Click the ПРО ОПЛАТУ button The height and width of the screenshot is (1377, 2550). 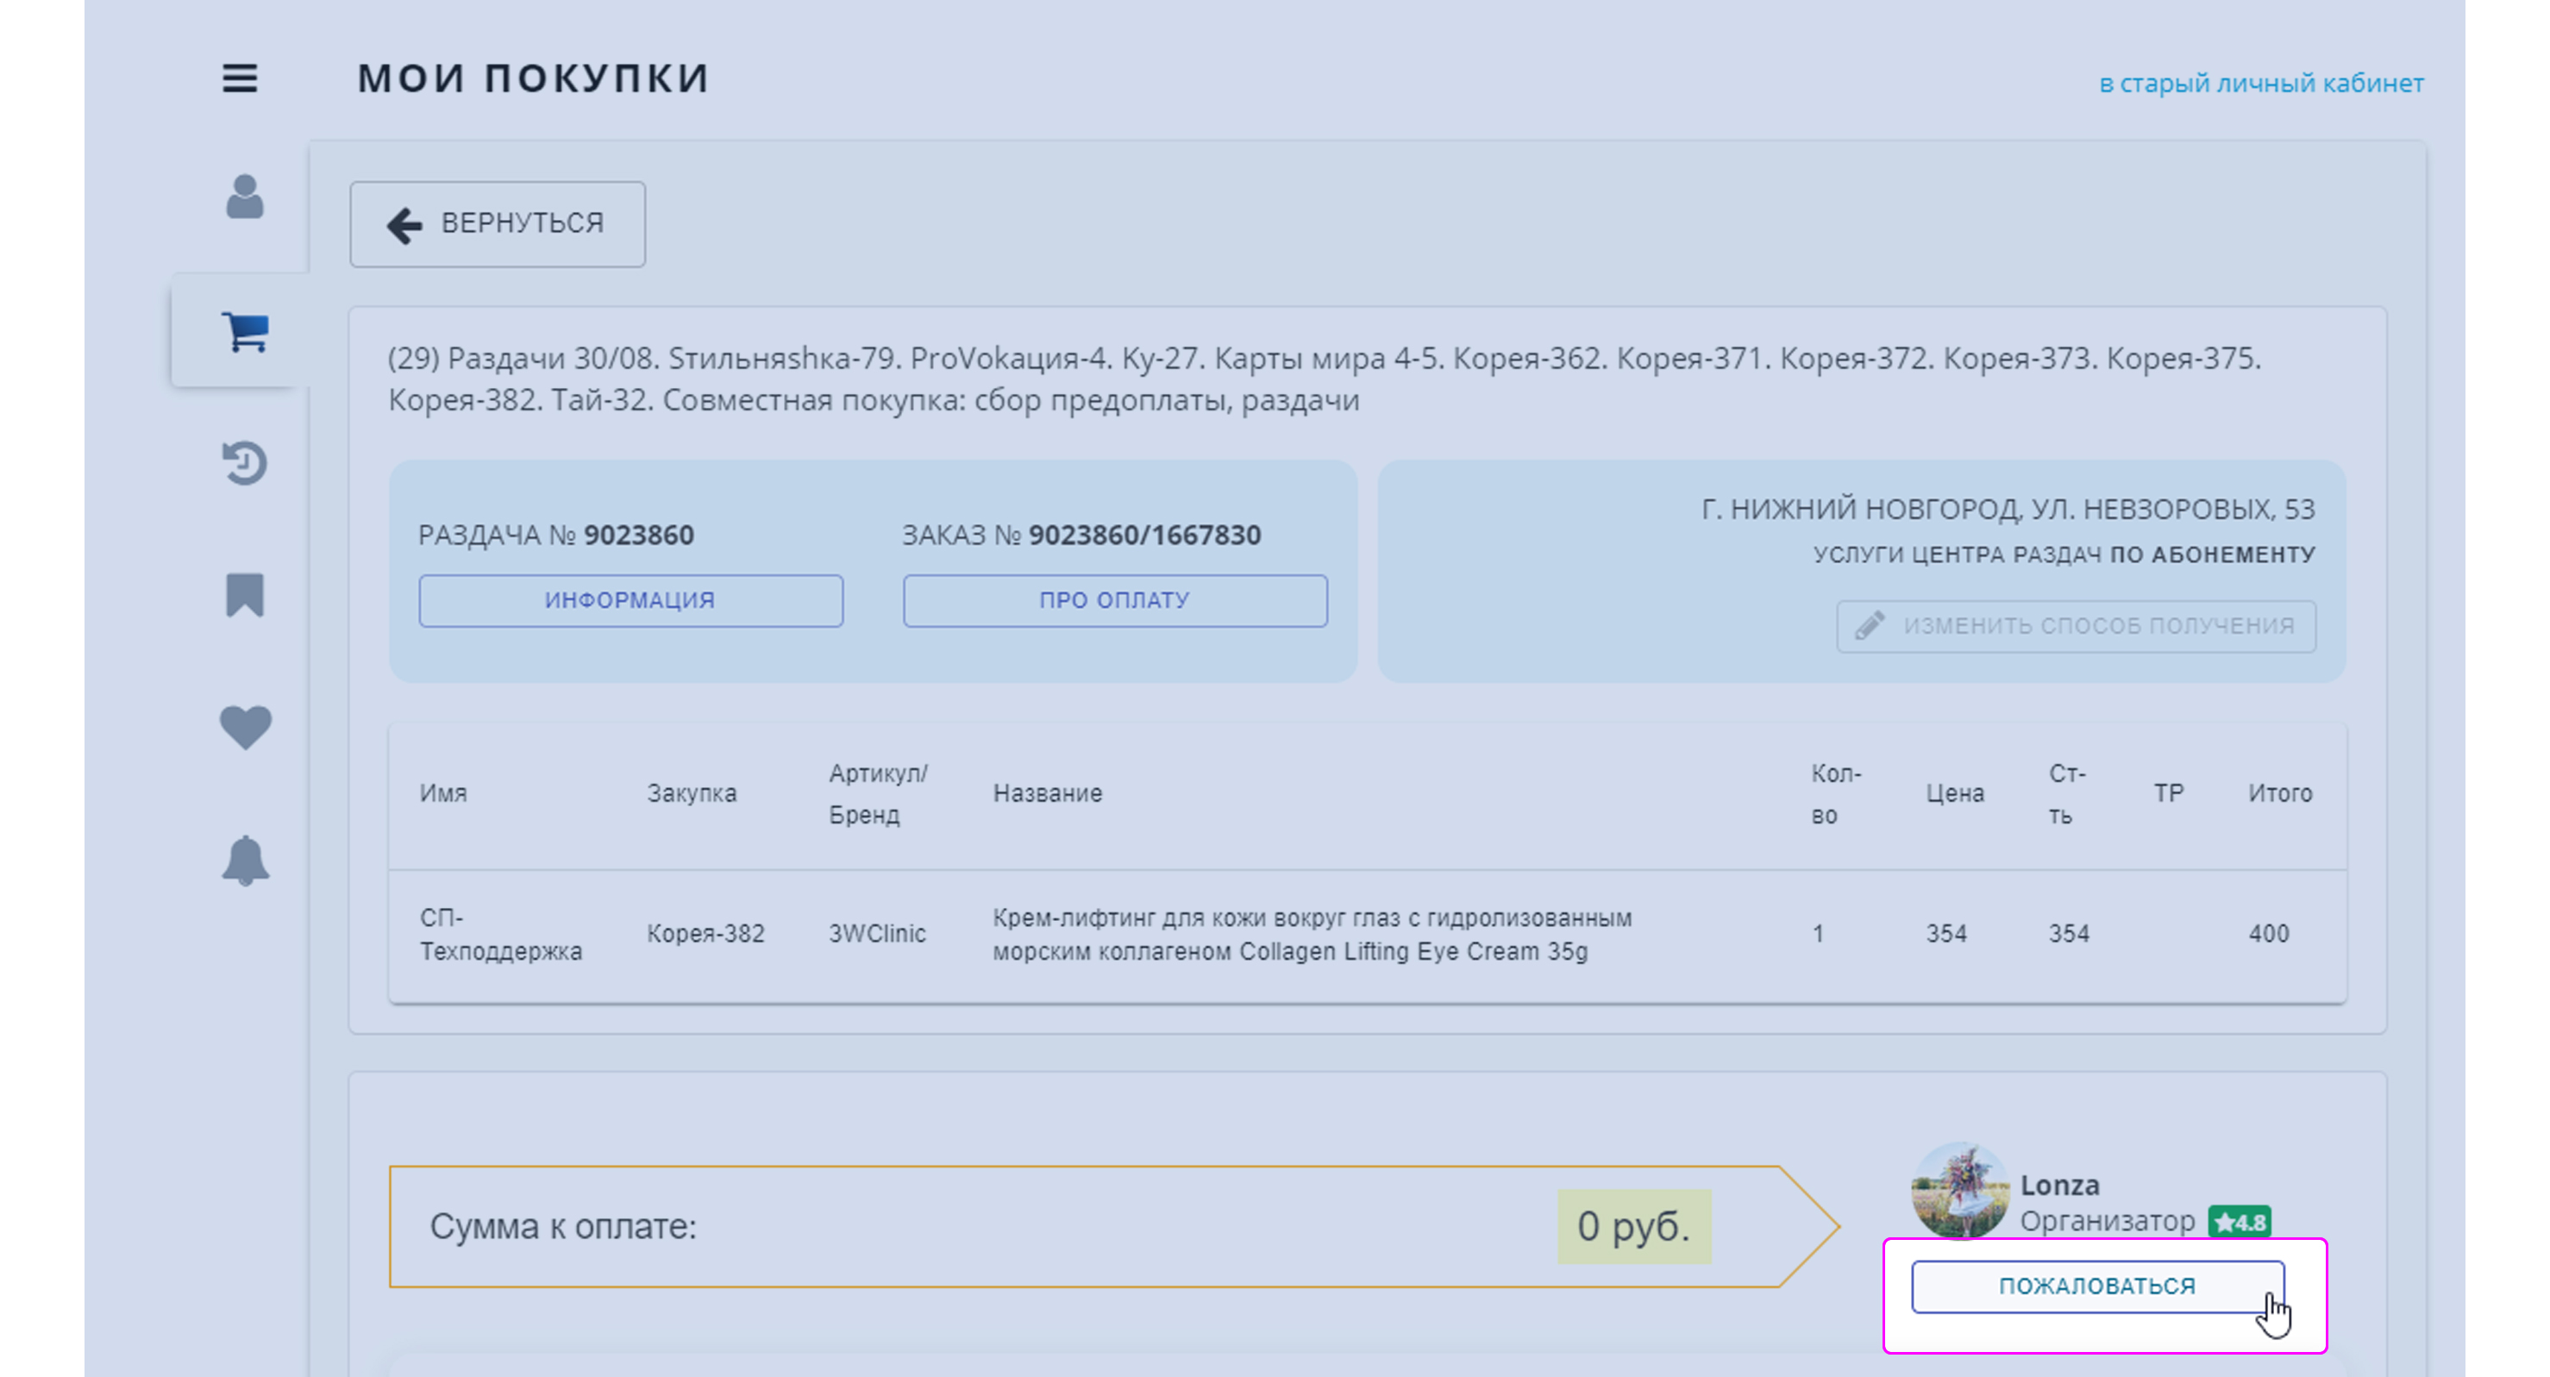tap(1115, 600)
